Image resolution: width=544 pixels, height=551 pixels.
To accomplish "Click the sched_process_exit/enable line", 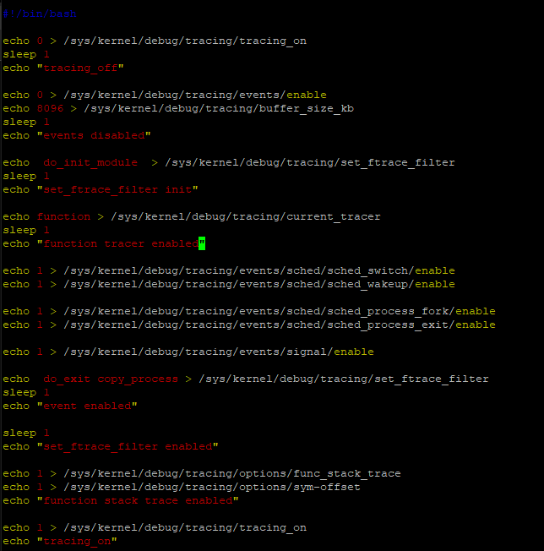I will (x=249, y=325).
